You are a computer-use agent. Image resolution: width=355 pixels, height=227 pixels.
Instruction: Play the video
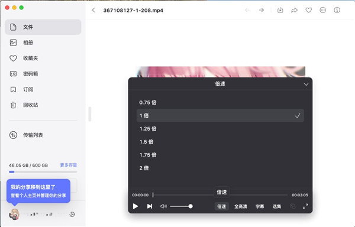tap(135, 206)
